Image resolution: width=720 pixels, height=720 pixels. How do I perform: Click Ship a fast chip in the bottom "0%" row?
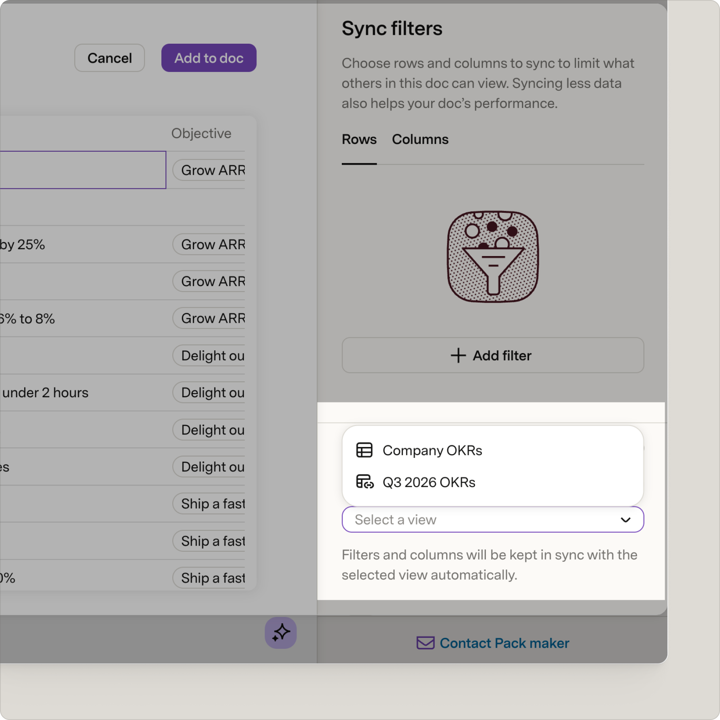point(209,578)
